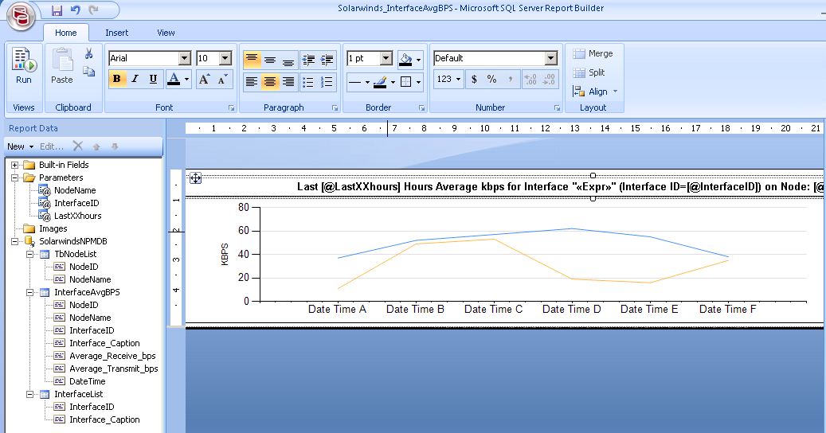Viewport: 826px width, 433px height.
Task: Collapse the Parameters folder
Action: pyautogui.click(x=15, y=177)
